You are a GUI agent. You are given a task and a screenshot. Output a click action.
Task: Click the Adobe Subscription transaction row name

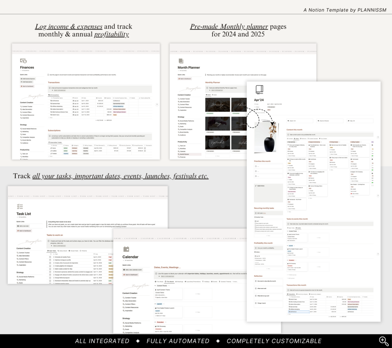[57, 109]
